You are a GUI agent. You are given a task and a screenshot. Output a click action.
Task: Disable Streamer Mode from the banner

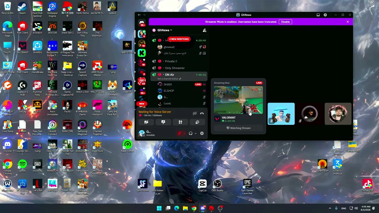[x=285, y=22]
